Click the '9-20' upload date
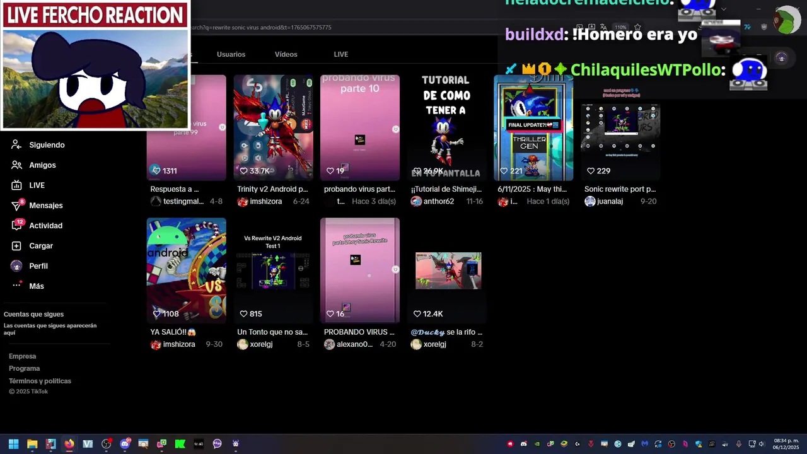The width and height of the screenshot is (807, 454). click(x=649, y=201)
